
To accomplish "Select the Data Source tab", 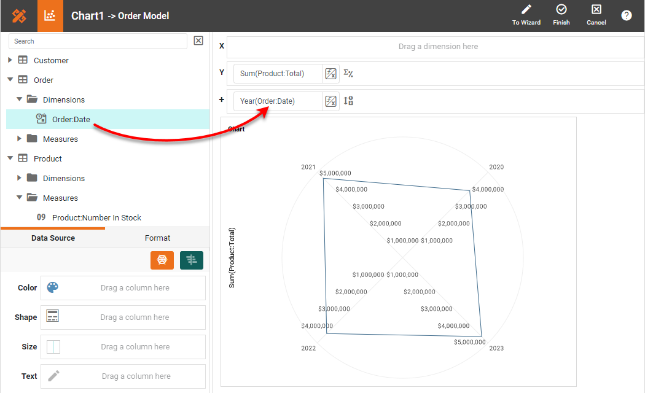I will click(x=53, y=238).
